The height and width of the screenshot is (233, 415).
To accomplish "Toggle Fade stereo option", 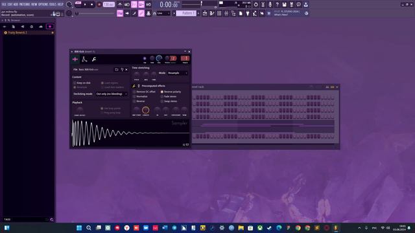I will tap(169, 96).
